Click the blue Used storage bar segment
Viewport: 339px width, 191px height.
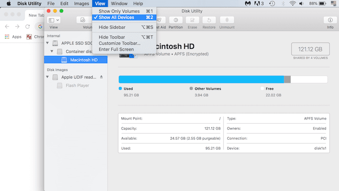coord(201,79)
